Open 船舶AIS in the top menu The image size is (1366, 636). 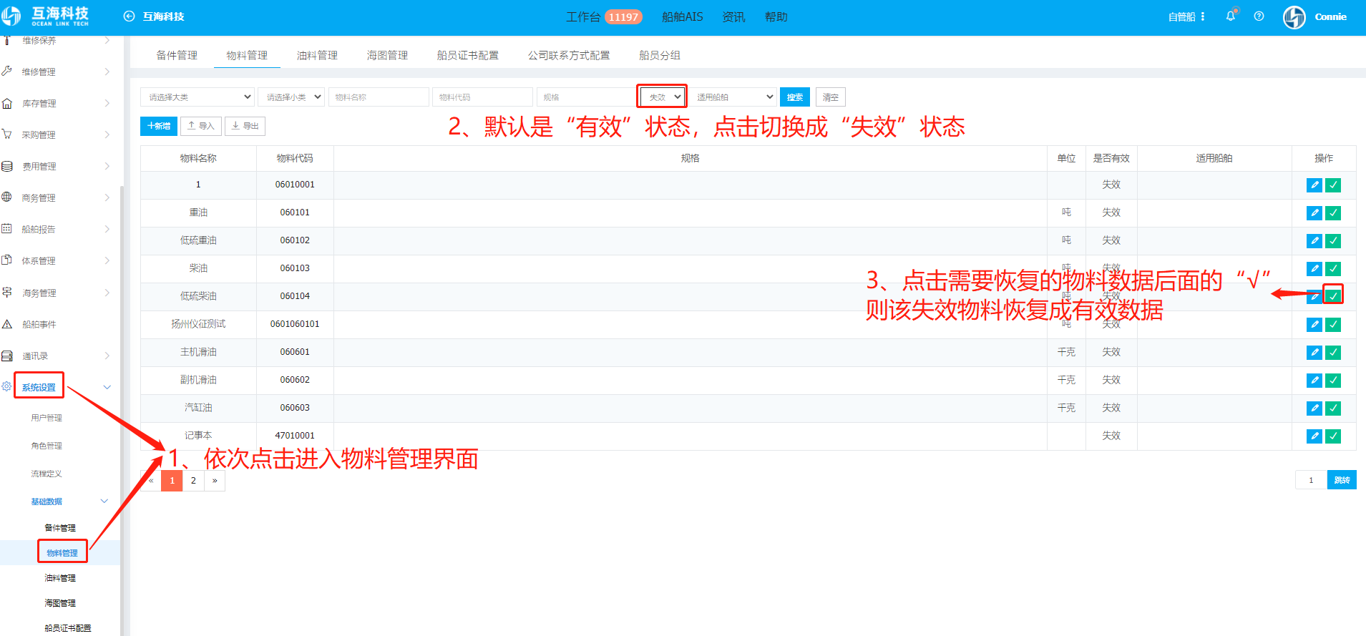click(x=682, y=16)
